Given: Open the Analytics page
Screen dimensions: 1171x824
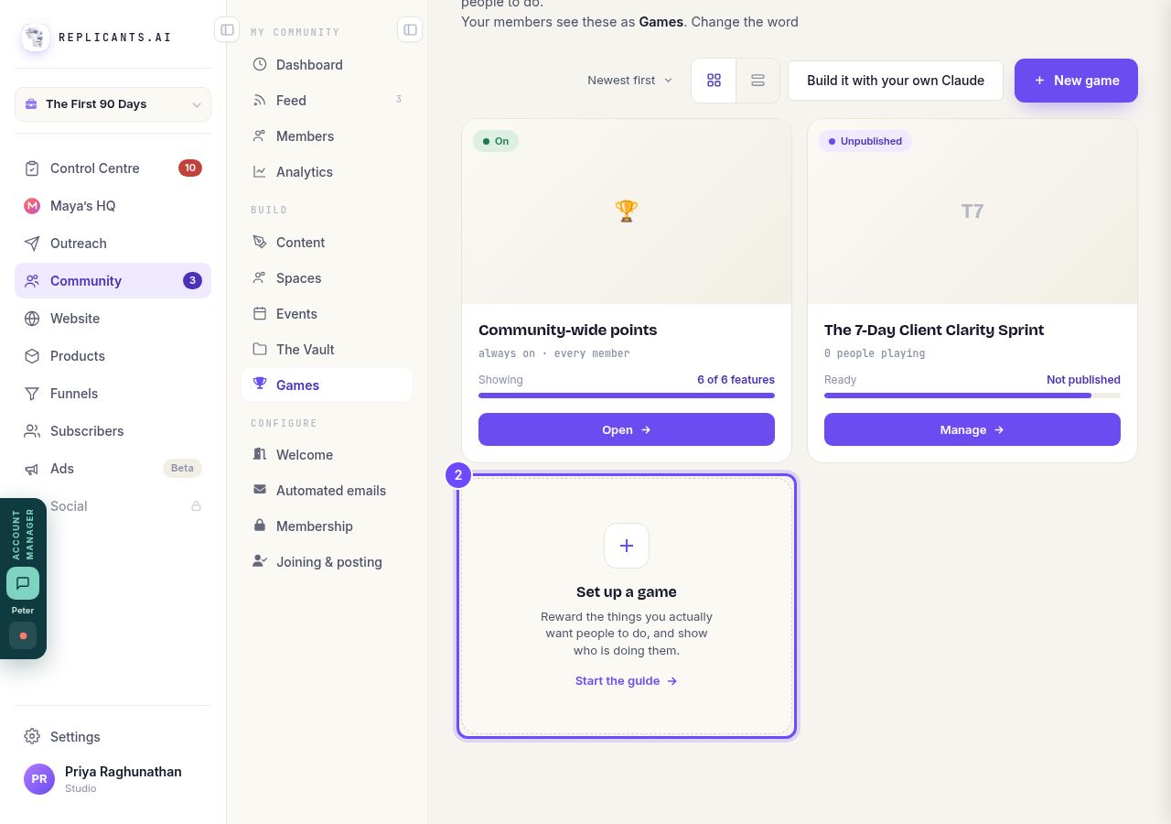Looking at the screenshot, I should [327, 172].
